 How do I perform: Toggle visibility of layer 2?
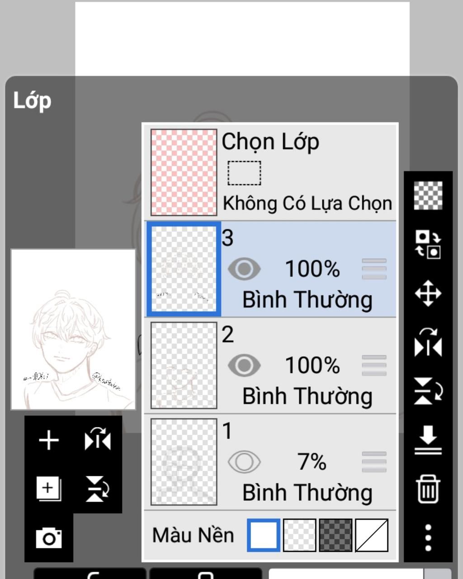click(244, 365)
